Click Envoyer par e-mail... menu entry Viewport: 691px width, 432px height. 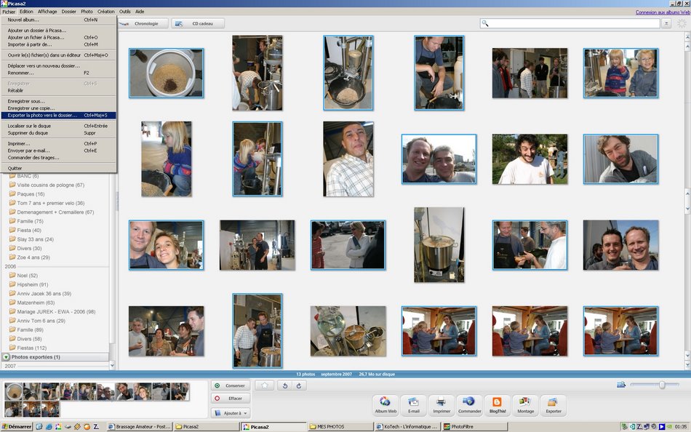point(58,151)
